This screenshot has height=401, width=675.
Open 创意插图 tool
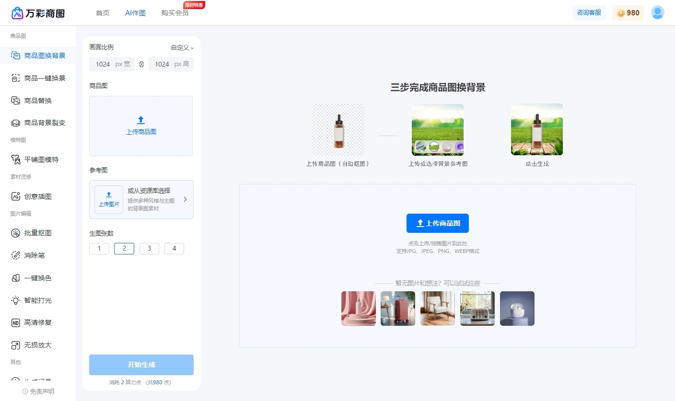(38, 196)
